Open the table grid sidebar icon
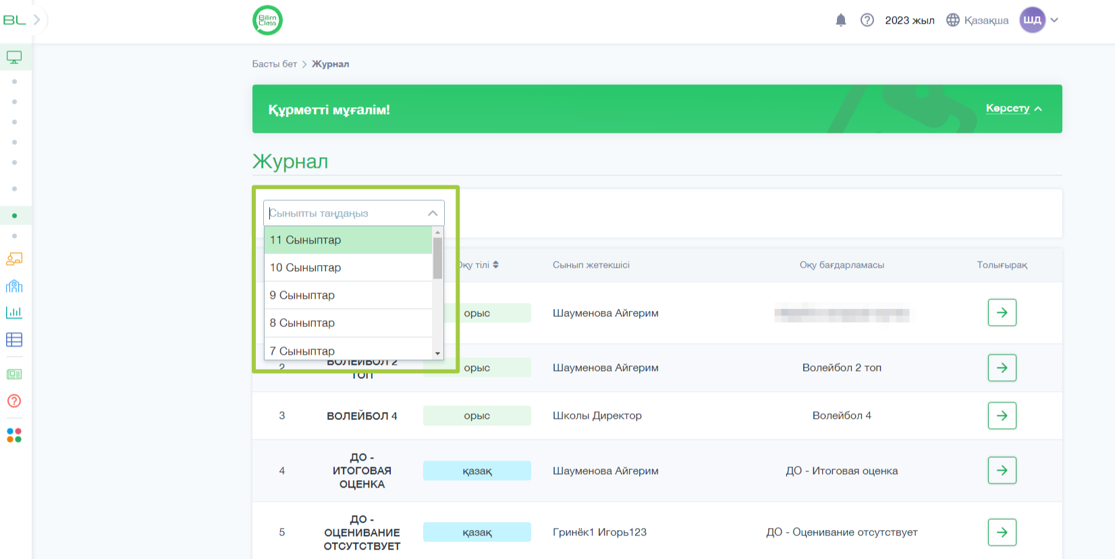Screen dimensions: 1115x559 pyautogui.click(x=14, y=339)
